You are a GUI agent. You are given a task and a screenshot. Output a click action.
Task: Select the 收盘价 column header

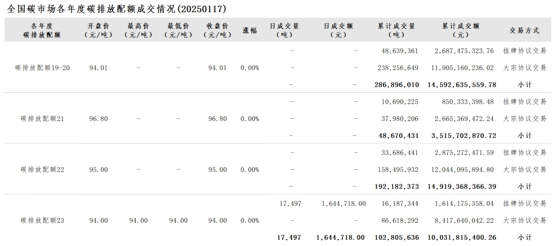point(218,30)
